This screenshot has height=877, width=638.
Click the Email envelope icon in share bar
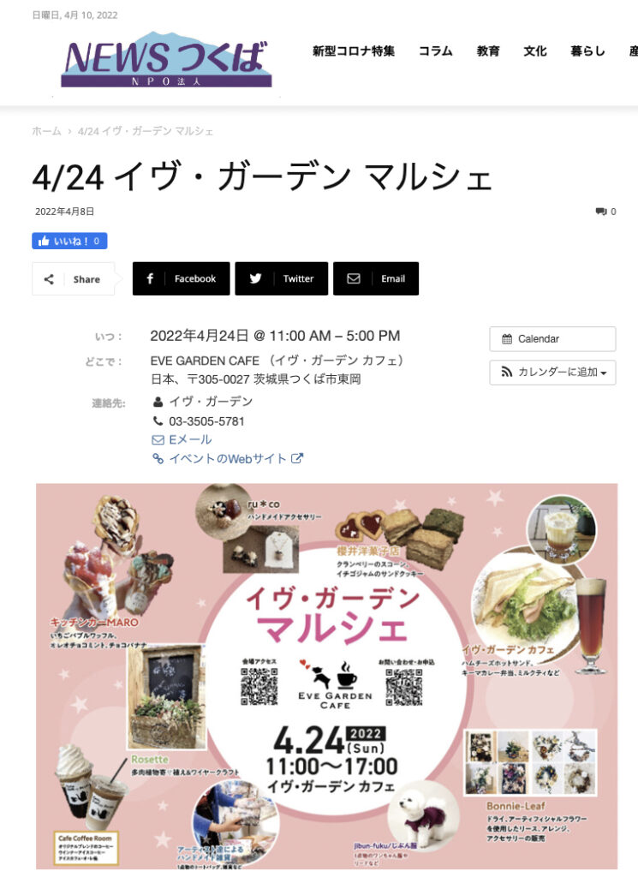pyautogui.click(x=354, y=278)
